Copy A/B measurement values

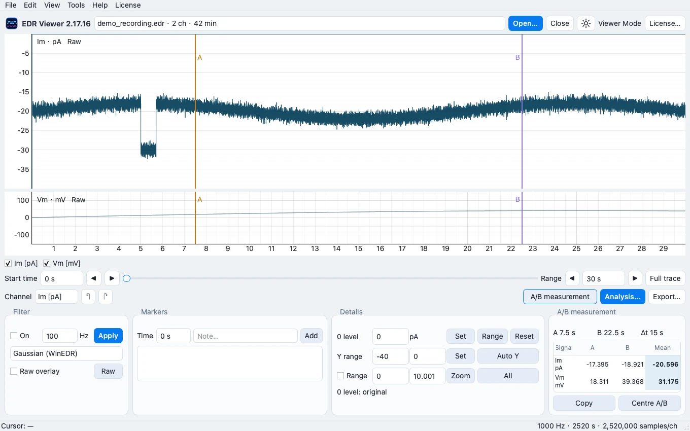[584, 403]
